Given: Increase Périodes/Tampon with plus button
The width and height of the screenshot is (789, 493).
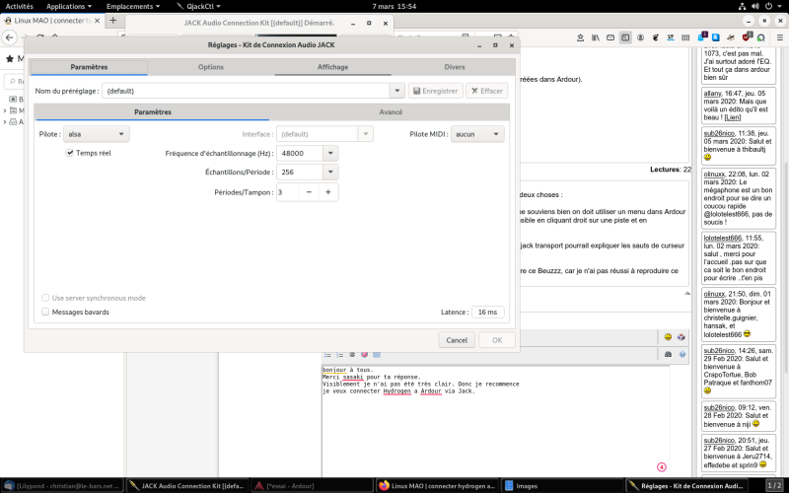Looking at the screenshot, I should (x=328, y=192).
